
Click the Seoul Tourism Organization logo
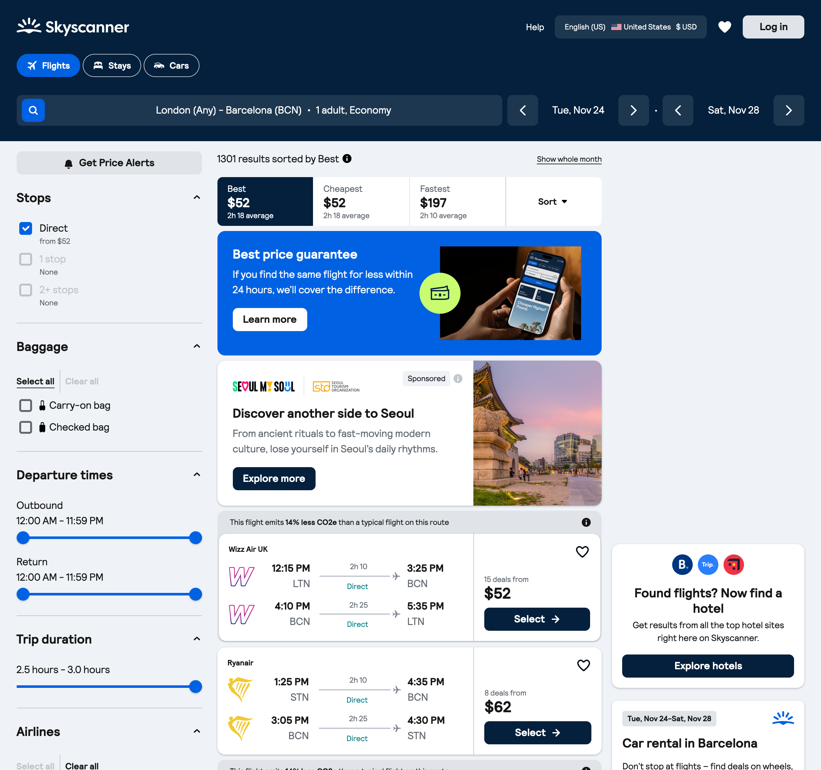pos(336,387)
